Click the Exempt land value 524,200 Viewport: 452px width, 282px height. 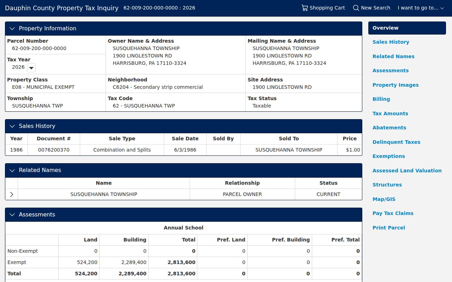tap(87, 262)
